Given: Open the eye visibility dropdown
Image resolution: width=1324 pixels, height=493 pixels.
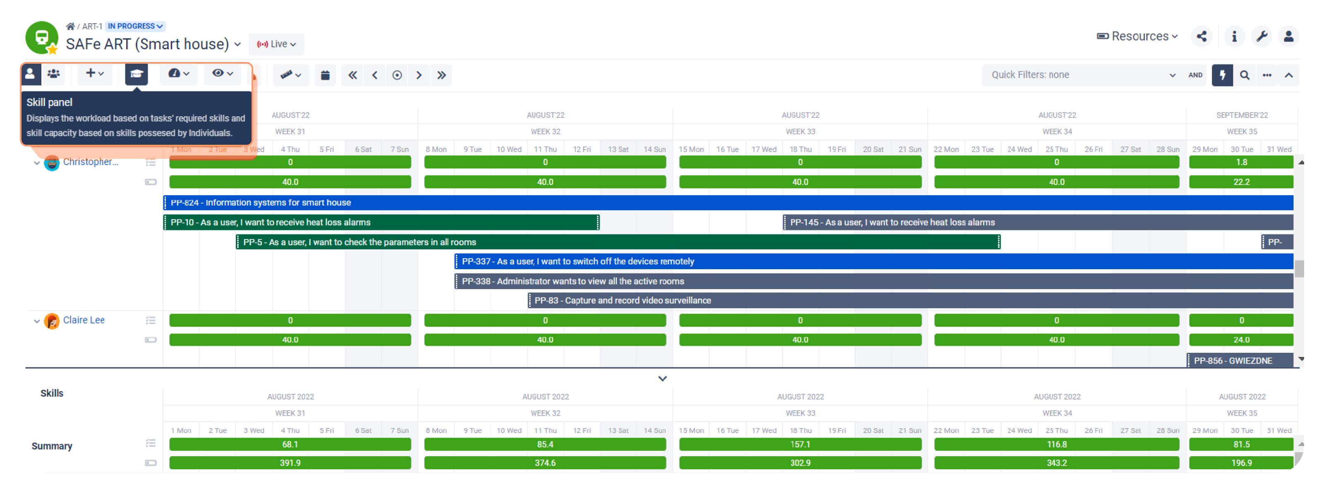Looking at the screenshot, I should pyautogui.click(x=223, y=74).
